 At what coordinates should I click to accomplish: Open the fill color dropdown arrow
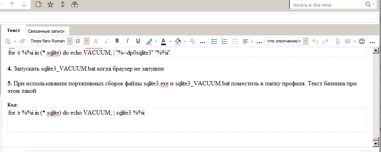click(x=185, y=41)
